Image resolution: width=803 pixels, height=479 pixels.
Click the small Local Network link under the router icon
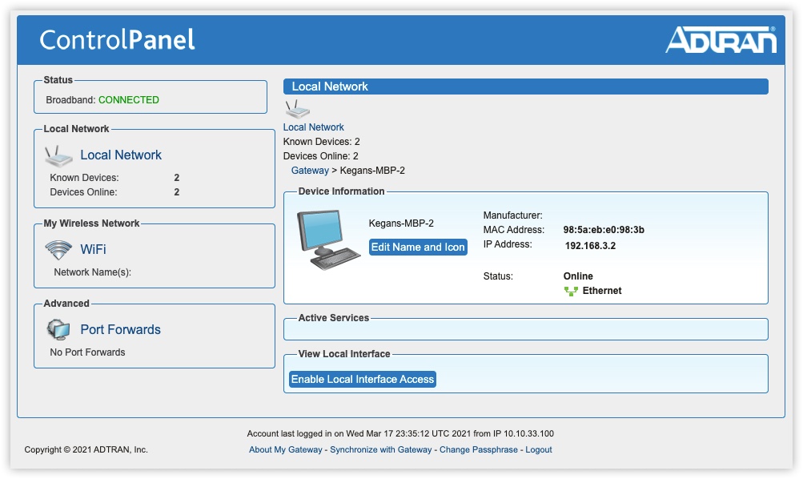(314, 127)
